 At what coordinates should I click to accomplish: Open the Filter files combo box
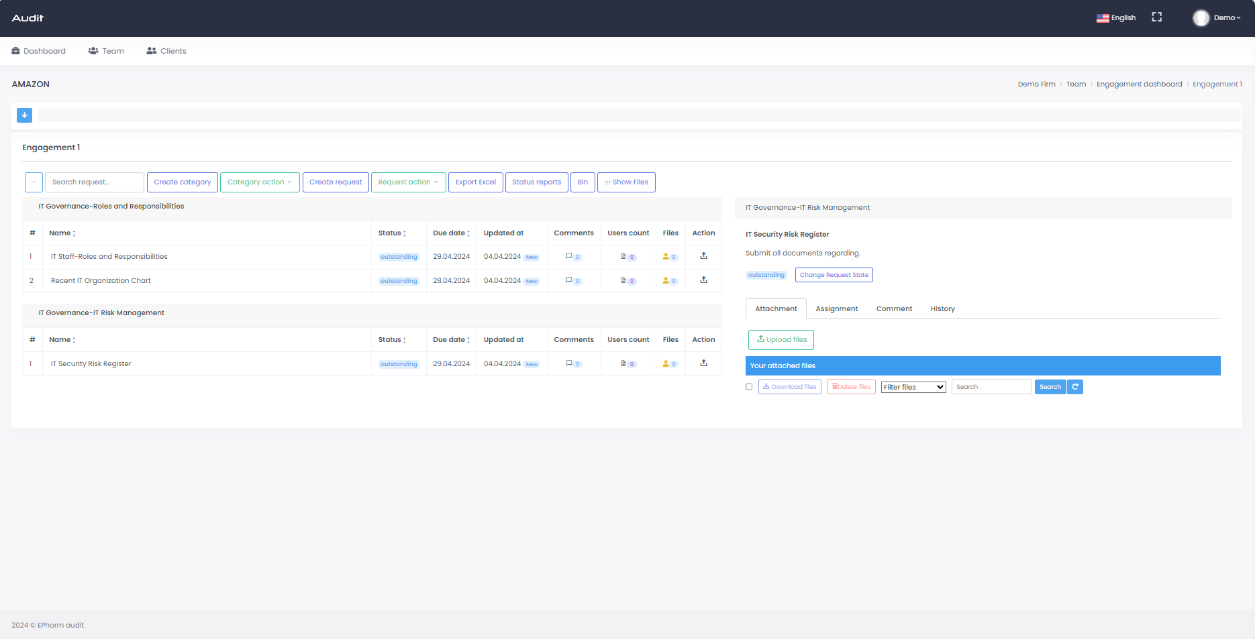tap(913, 387)
